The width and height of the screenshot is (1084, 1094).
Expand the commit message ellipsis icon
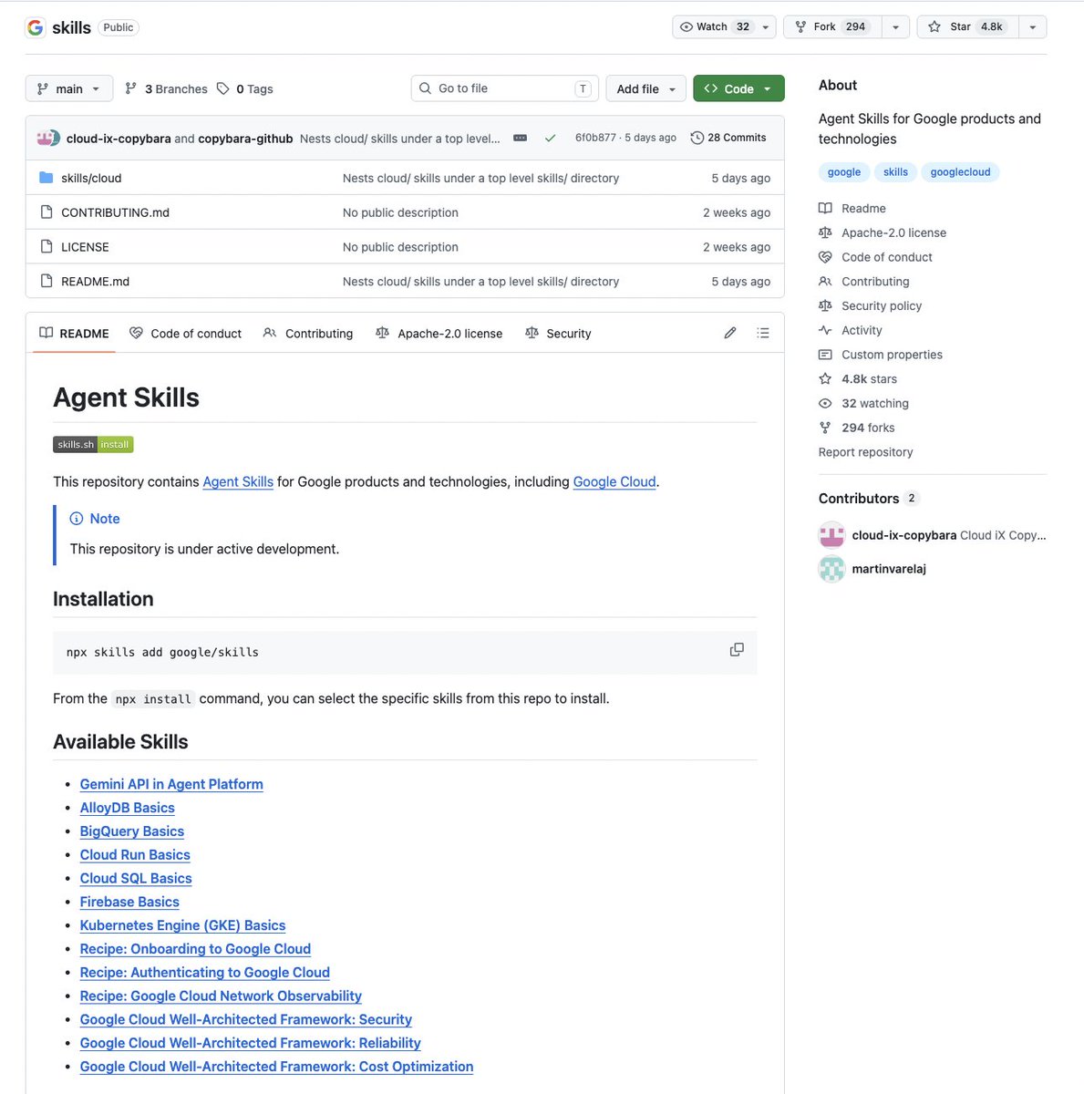click(x=520, y=139)
